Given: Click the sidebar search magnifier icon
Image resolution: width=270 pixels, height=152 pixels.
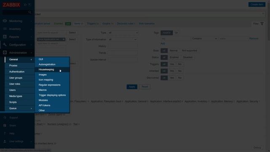Looking at the screenshot, I should [30, 12].
